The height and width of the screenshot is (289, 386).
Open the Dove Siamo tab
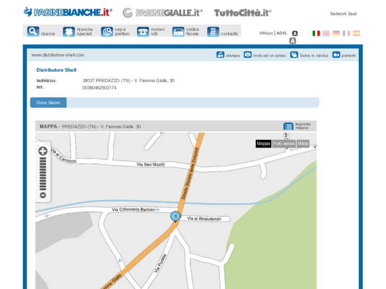pyautogui.click(x=48, y=102)
